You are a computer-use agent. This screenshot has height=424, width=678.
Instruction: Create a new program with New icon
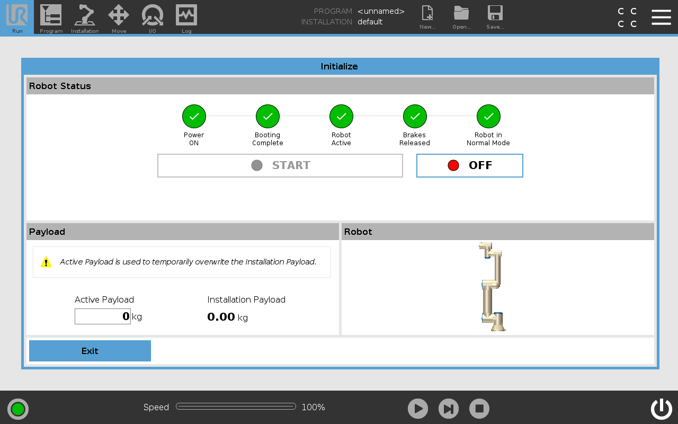point(427,17)
